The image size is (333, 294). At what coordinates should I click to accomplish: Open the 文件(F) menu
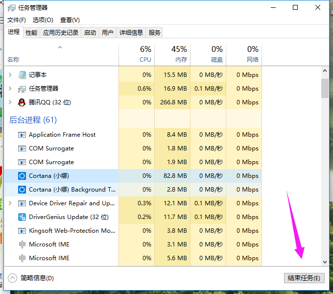click(x=17, y=20)
